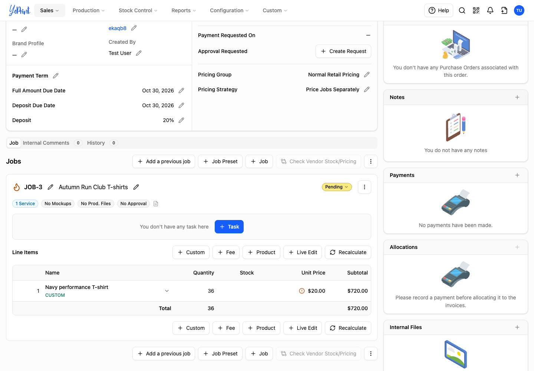The width and height of the screenshot is (534, 371).
Task: Open the job notes document icon
Action: tap(156, 204)
